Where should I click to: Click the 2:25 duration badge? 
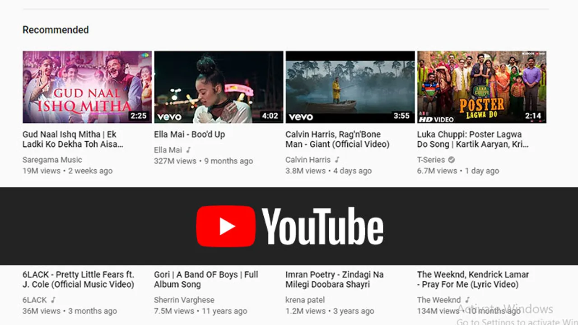(139, 116)
